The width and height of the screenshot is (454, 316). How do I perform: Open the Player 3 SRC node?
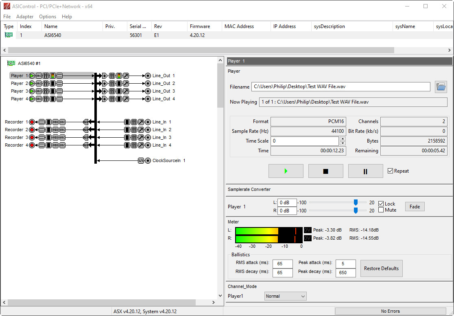39,91
